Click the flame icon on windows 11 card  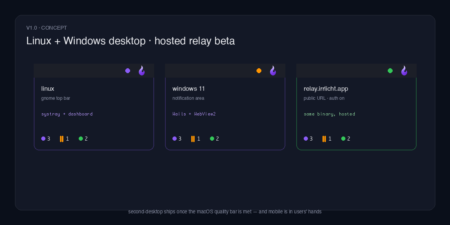pyautogui.click(x=273, y=70)
